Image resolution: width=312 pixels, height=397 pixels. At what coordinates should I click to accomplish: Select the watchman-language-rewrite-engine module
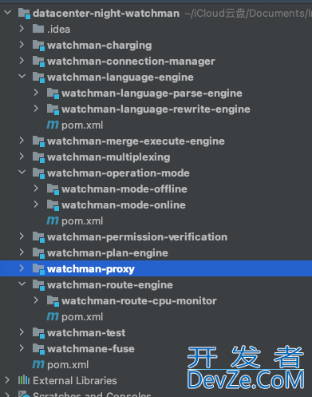[156, 109]
